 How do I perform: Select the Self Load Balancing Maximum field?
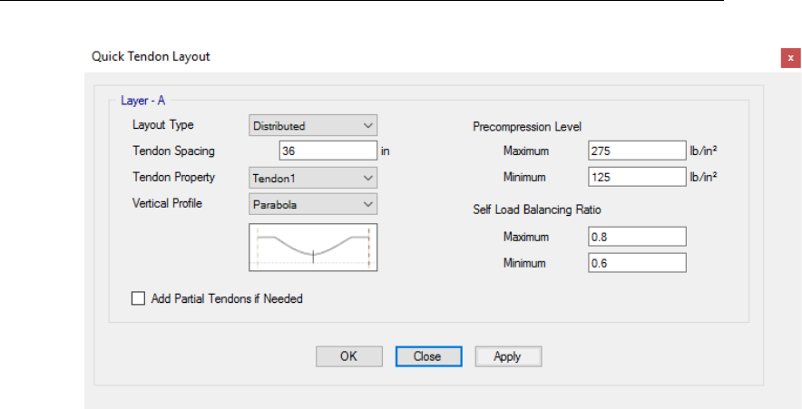[636, 238]
